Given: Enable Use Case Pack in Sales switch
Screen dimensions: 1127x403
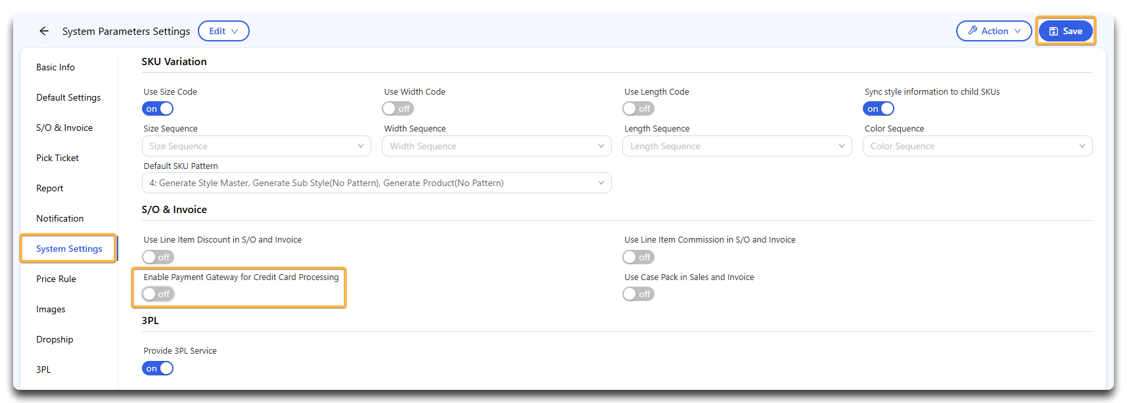Looking at the screenshot, I should pos(639,294).
